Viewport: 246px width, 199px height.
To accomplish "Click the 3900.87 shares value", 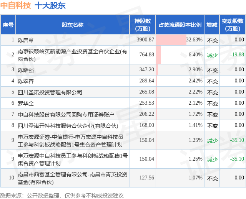I will [x=145, y=39].
